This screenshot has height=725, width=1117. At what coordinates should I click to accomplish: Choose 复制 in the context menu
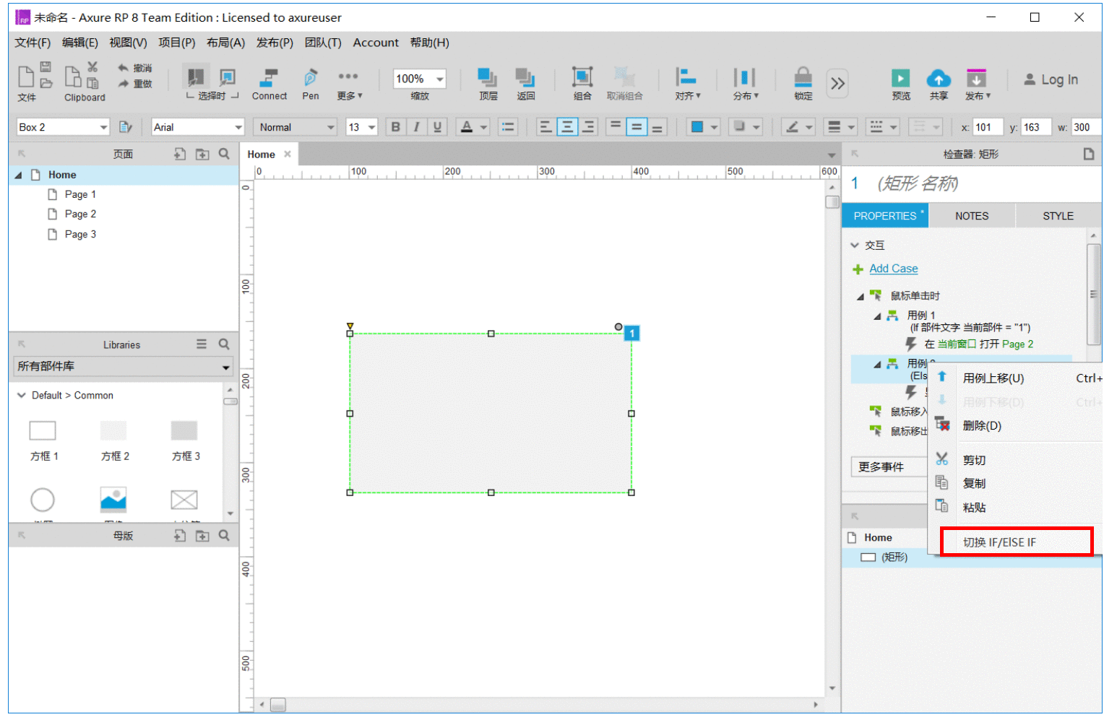pyautogui.click(x=974, y=484)
